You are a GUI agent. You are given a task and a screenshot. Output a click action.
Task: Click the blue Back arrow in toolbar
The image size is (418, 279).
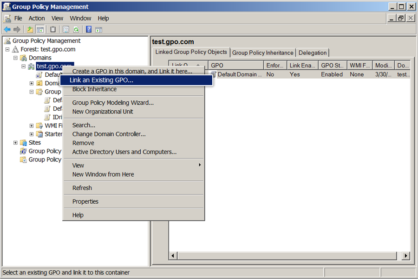tap(7, 29)
